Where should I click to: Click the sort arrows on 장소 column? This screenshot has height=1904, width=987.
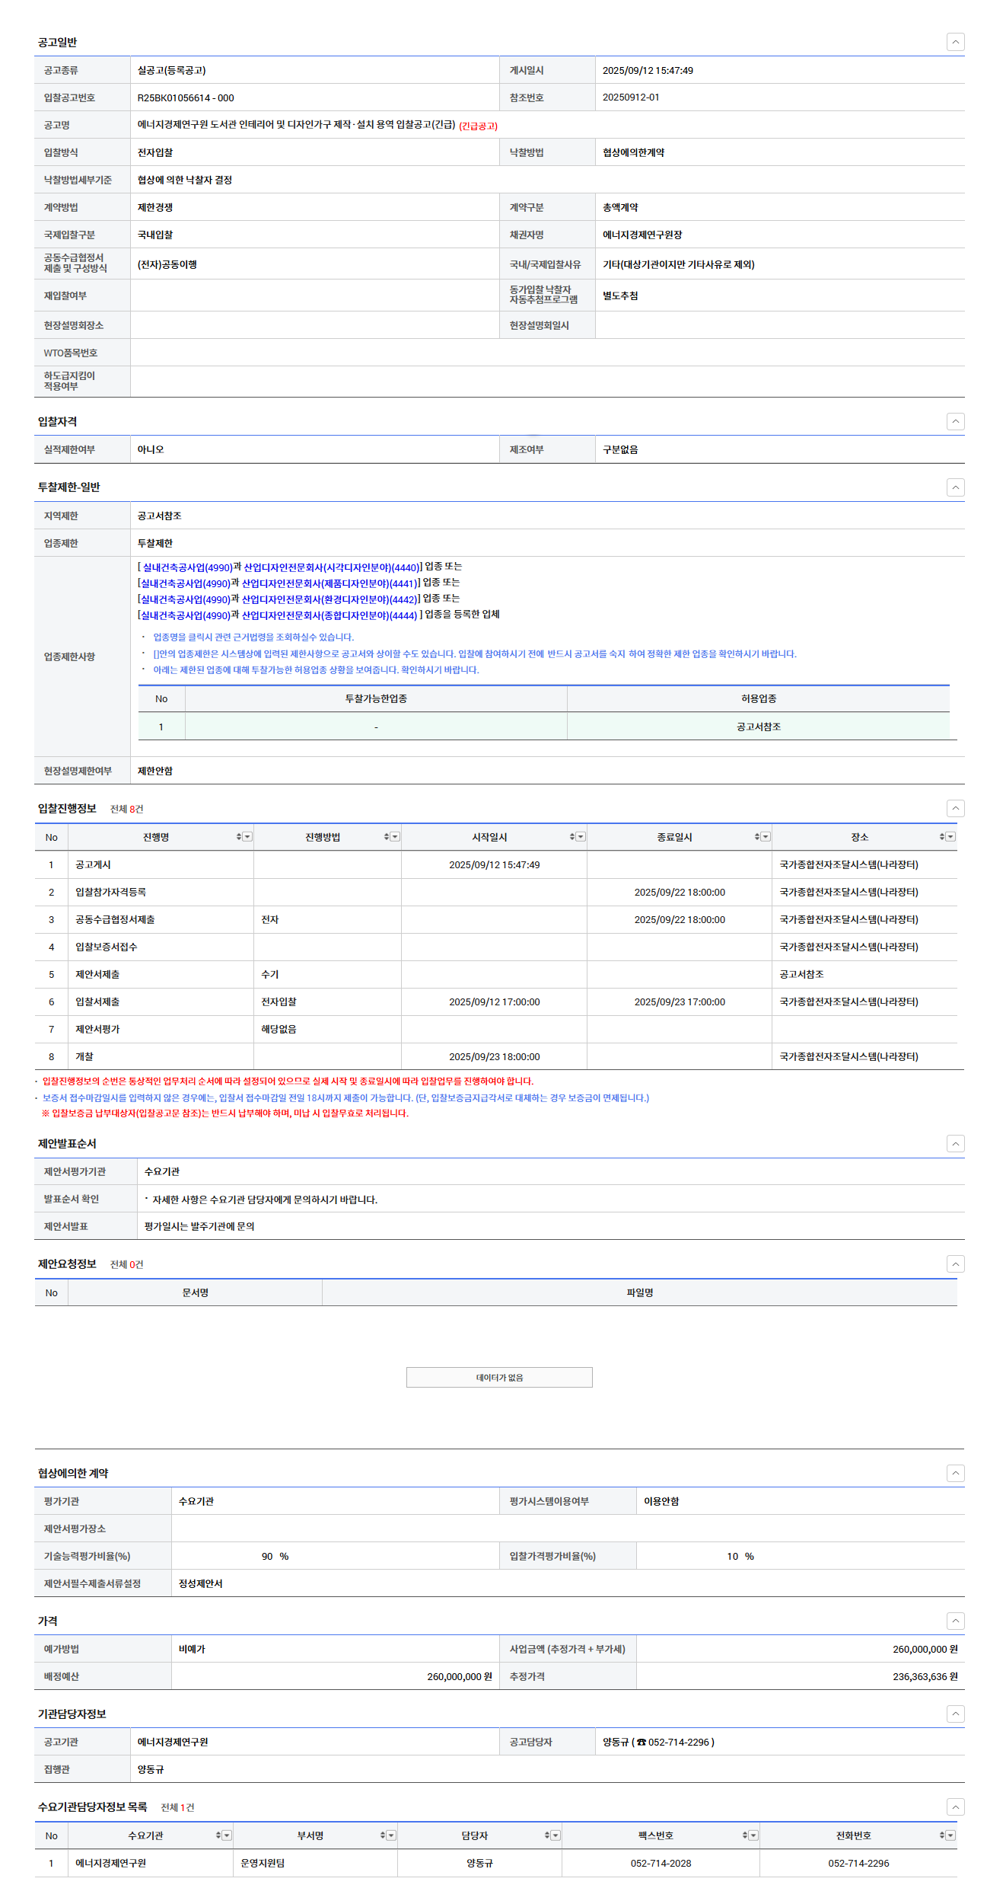942,837
